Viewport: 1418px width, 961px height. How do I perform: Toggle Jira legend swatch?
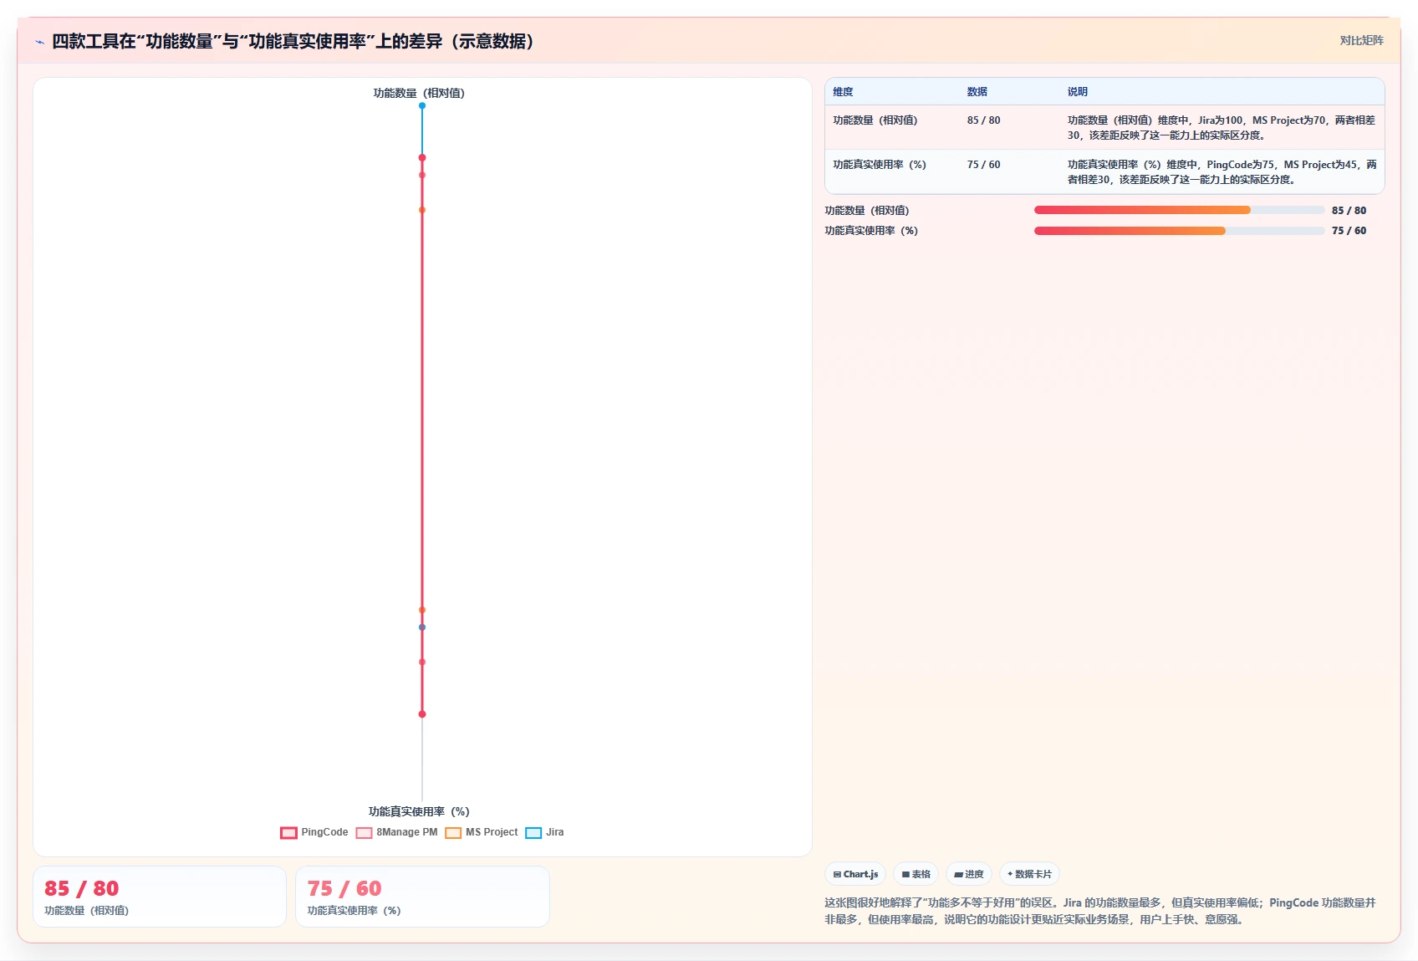pyautogui.click(x=533, y=832)
